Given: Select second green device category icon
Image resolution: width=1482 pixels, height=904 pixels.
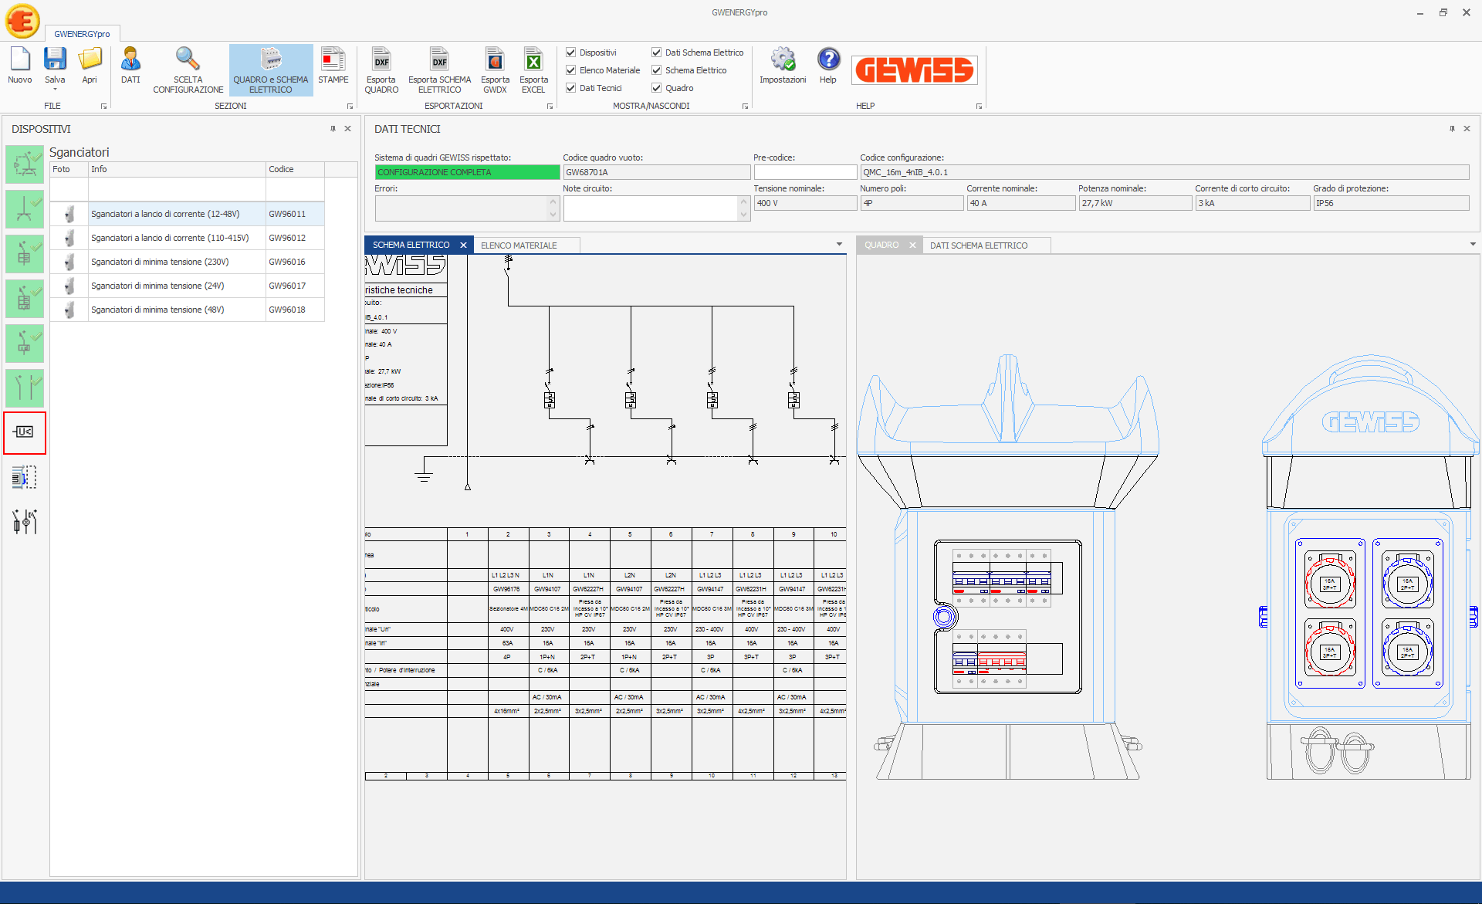Looking at the screenshot, I should click(x=25, y=209).
